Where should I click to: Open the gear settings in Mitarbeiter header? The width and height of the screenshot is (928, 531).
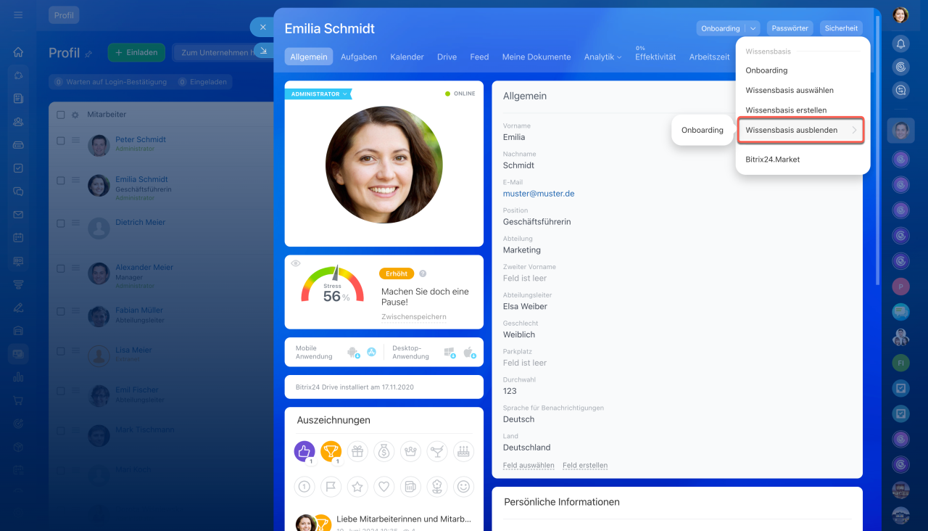tap(75, 115)
